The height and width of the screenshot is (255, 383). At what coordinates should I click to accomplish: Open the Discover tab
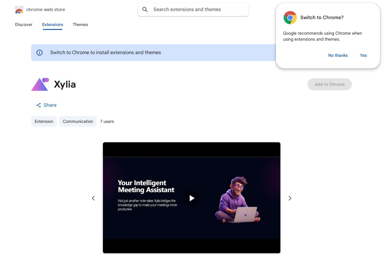click(24, 25)
